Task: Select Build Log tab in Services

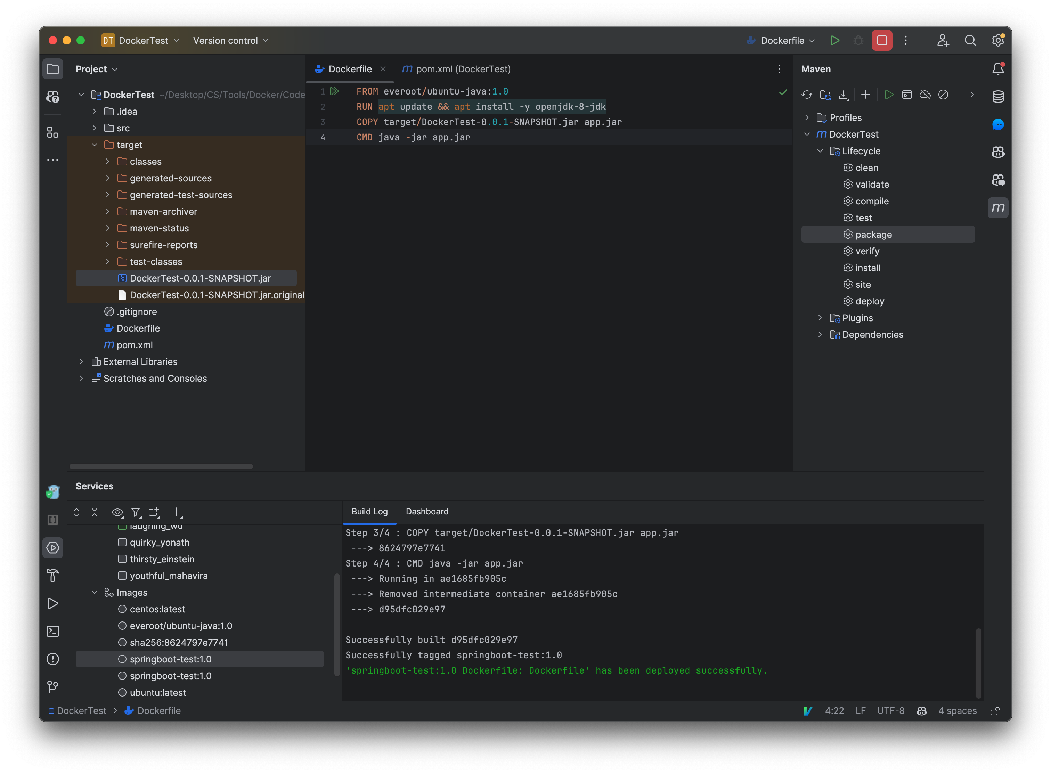Action: (369, 512)
